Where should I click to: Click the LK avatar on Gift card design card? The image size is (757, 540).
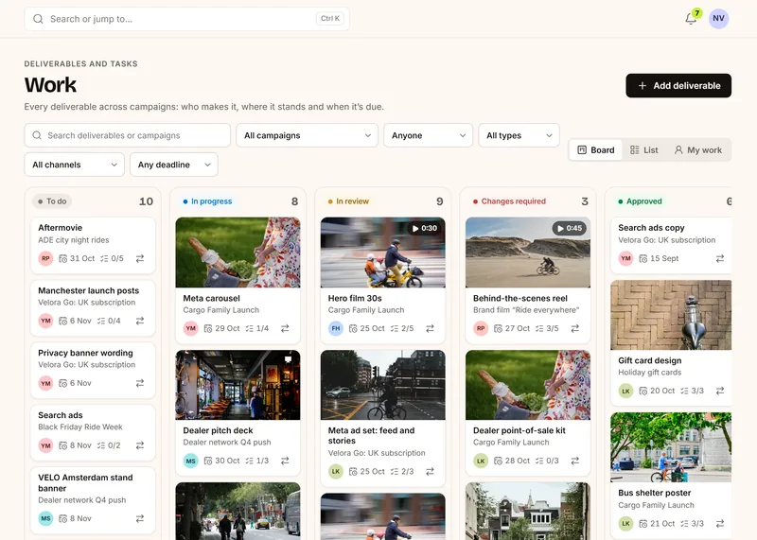point(625,391)
